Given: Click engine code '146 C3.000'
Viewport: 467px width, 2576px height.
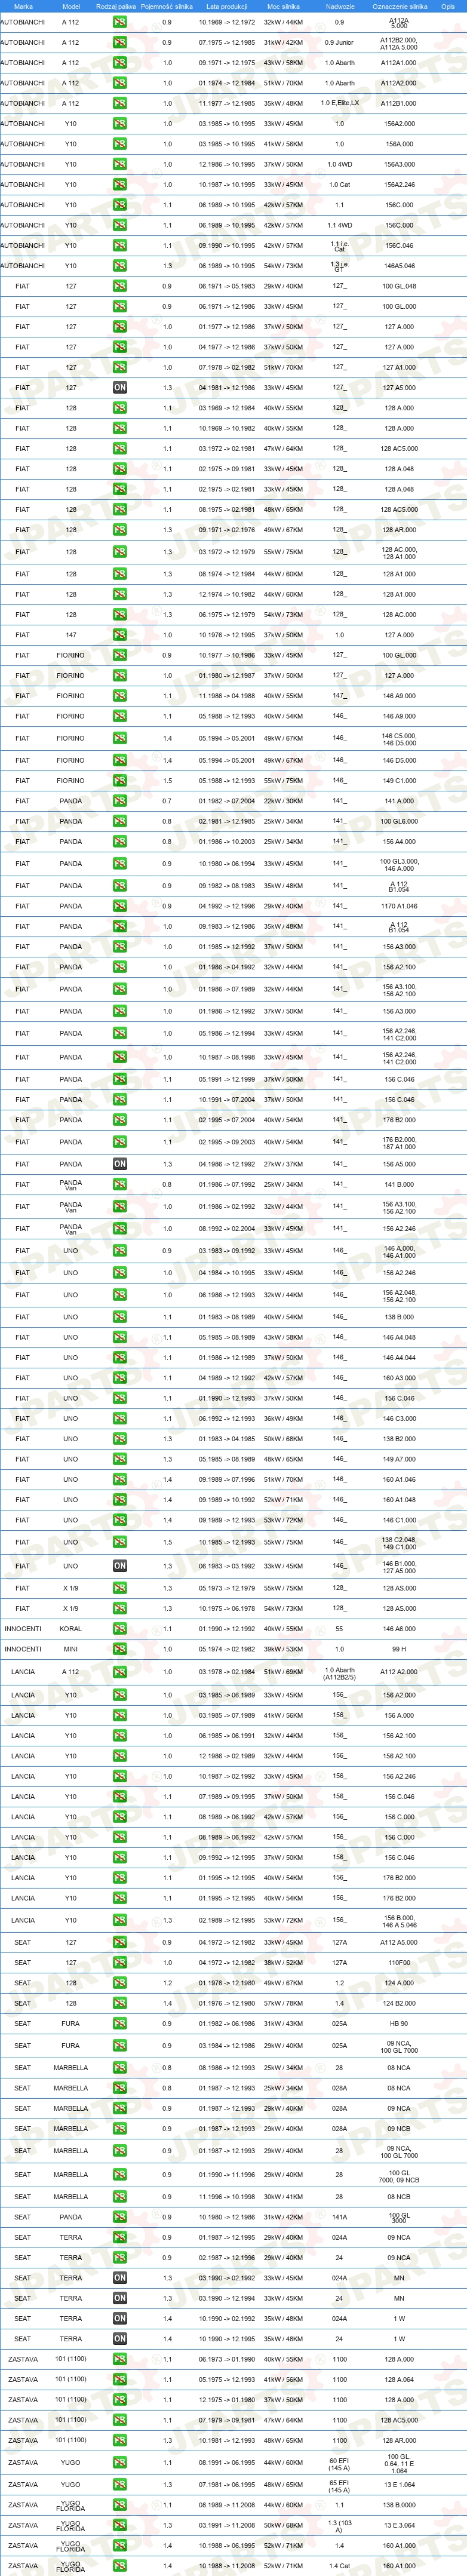Looking at the screenshot, I should (399, 1419).
